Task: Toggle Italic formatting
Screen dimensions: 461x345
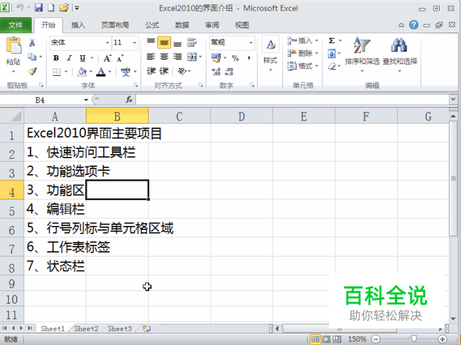Action: tap(69, 58)
